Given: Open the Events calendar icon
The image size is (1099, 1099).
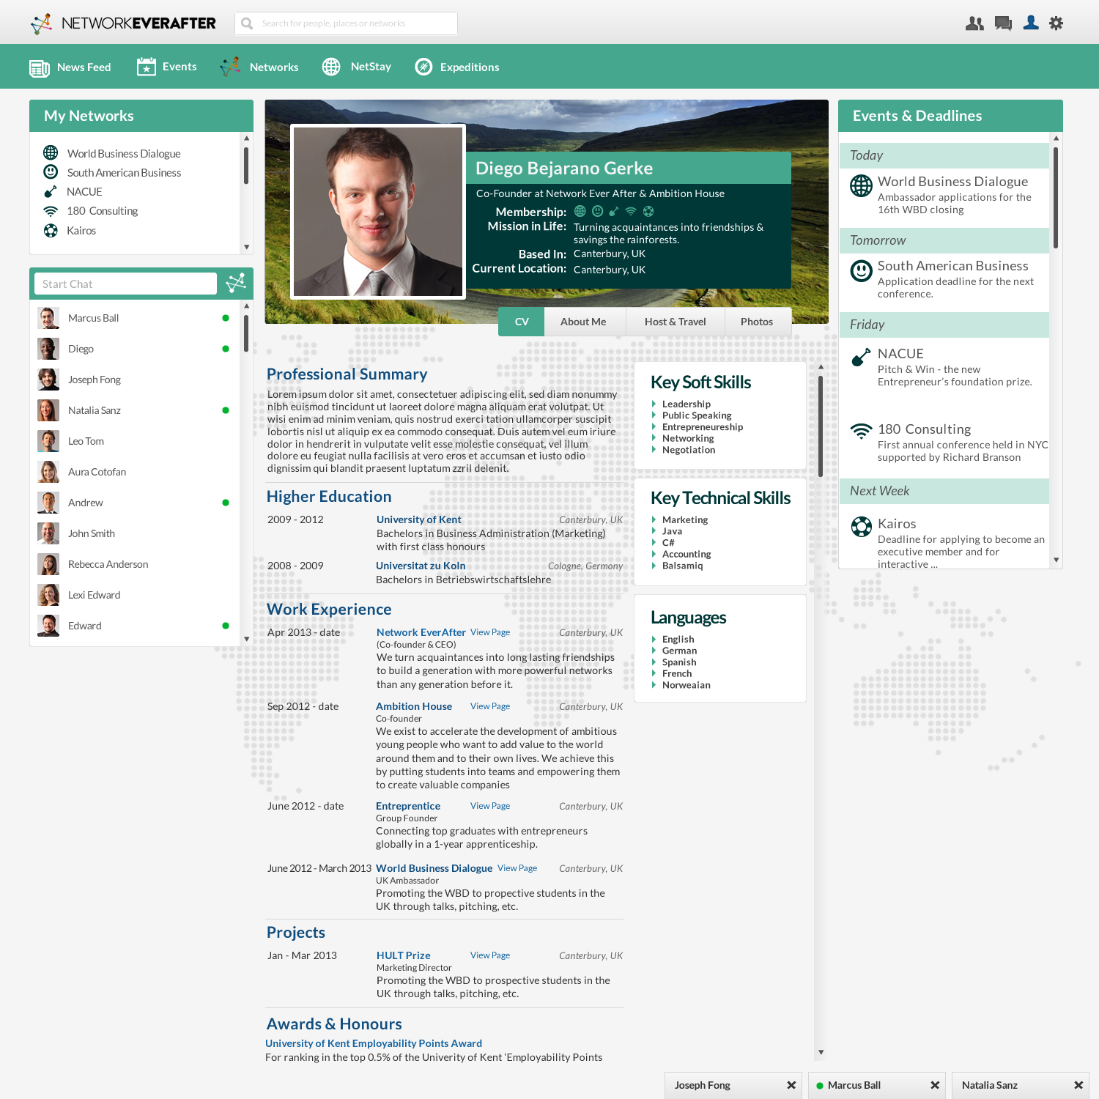Looking at the screenshot, I should (x=147, y=67).
